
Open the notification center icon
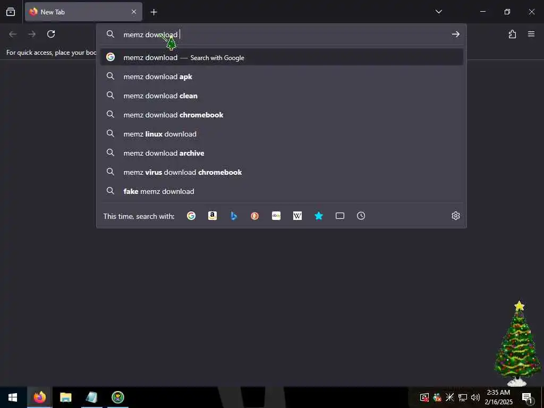[528, 397]
